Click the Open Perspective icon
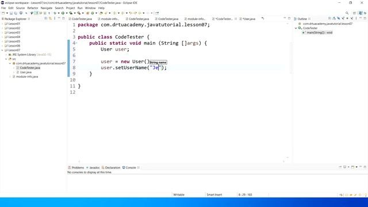Screen dimensions: 368x207 tap(354, 13)
